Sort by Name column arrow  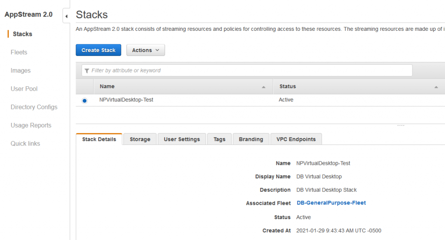point(263,87)
